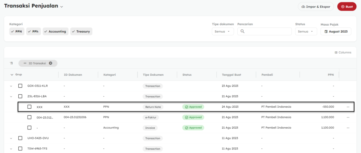The height and width of the screenshot is (153, 361).
Task: Open more options for the Return Note row
Action: pyautogui.click(x=348, y=107)
